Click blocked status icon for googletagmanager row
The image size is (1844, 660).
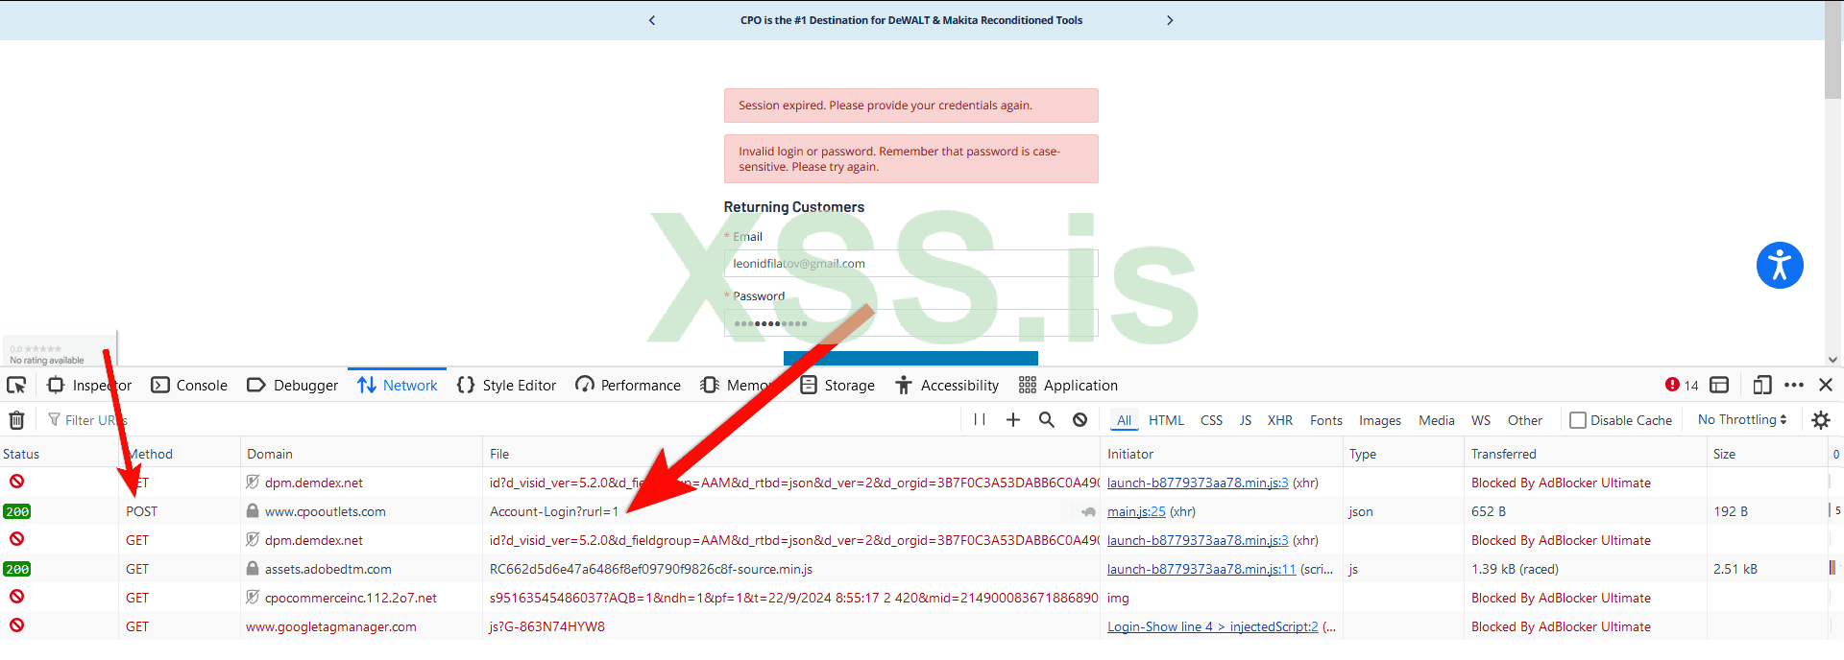(x=16, y=625)
